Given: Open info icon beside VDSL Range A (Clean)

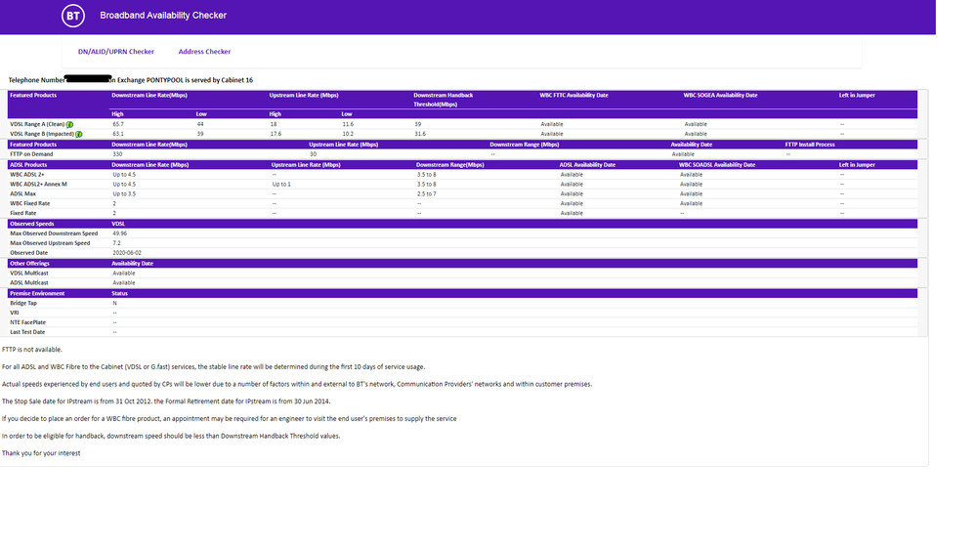Looking at the screenshot, I should pos(69,124).
